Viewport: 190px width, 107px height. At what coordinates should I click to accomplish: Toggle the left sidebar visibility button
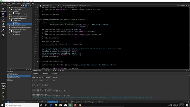point(8,102)
